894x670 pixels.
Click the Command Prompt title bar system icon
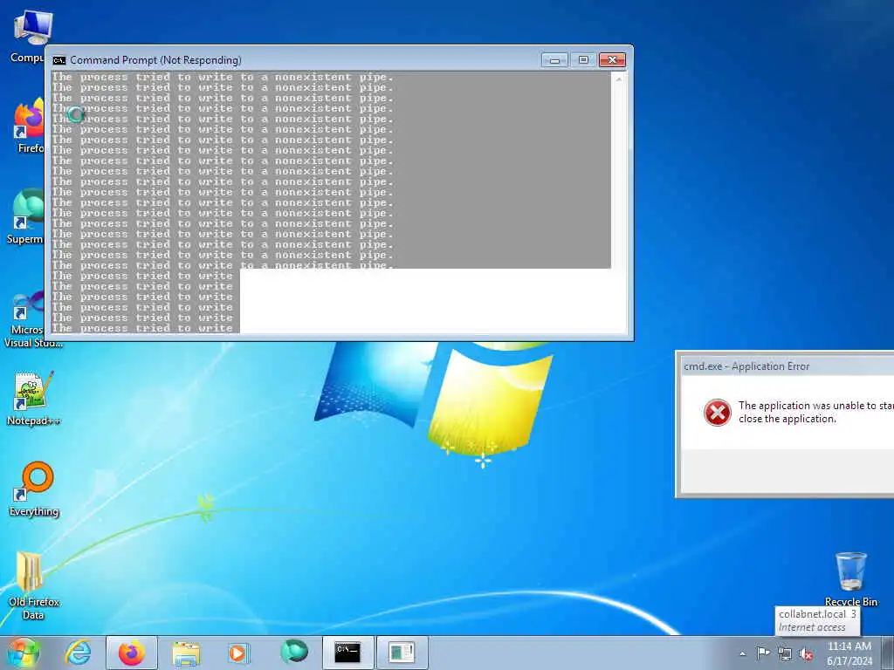point(58,60)
